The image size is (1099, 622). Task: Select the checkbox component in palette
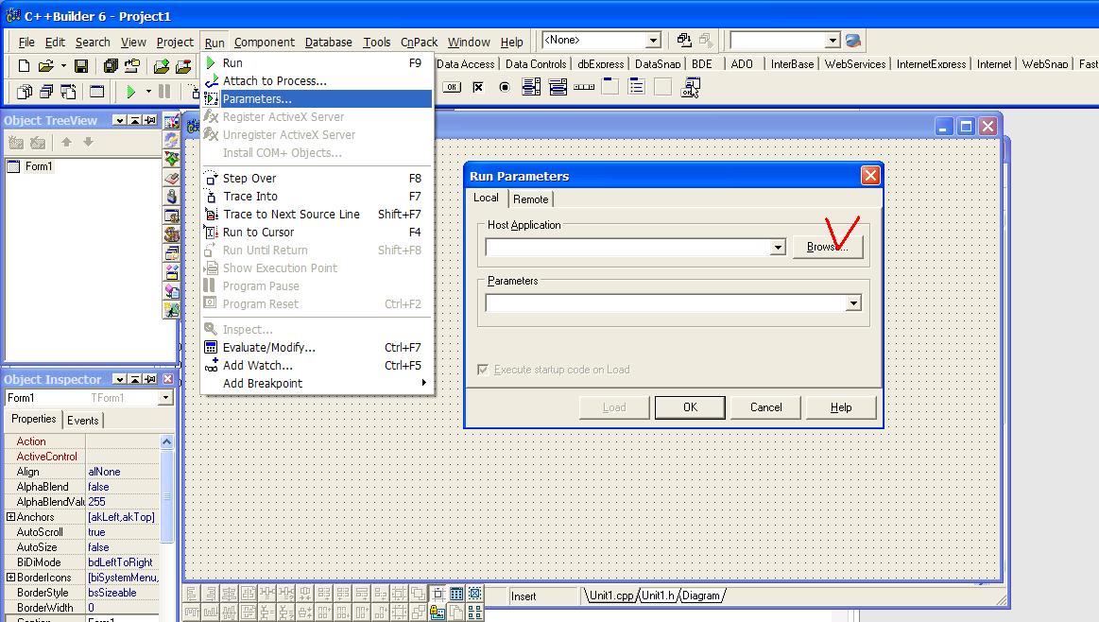pyautogui.click(x=478, y=88)
